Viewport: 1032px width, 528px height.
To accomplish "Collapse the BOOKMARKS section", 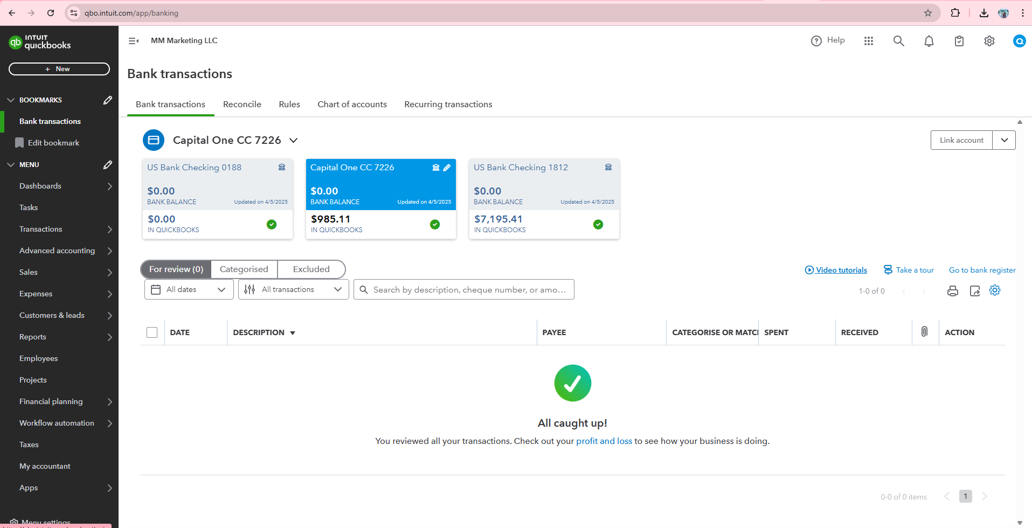I will click(11, 100).
